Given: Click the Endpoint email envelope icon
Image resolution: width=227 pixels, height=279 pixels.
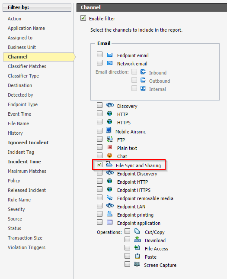Looking at the screenshot, I should point(109,55).
